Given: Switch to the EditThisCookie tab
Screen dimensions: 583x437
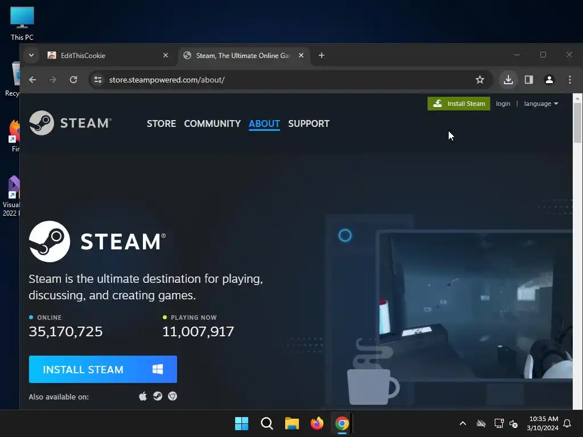Looking at the screenshot, I should pos(108,55).
